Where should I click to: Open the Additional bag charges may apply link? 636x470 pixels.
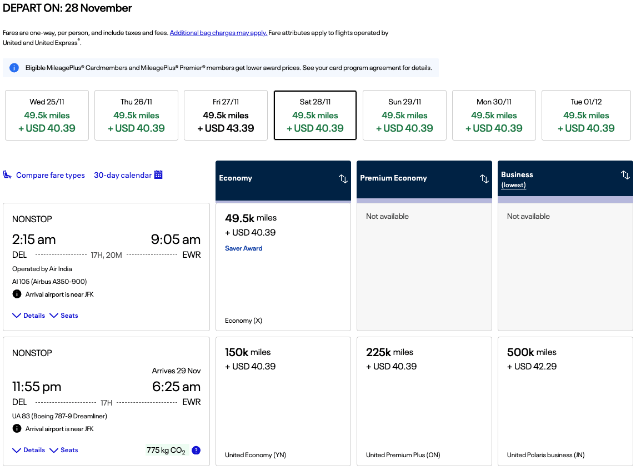(x=218, y=33)
